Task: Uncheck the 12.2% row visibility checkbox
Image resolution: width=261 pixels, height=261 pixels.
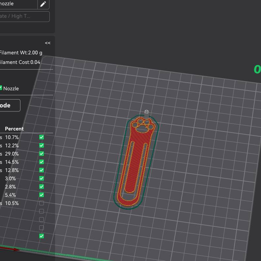Action: (42, 145)
